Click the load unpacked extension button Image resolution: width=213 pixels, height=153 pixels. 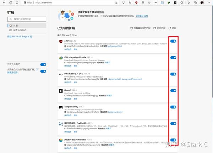[x=140, y=28]
